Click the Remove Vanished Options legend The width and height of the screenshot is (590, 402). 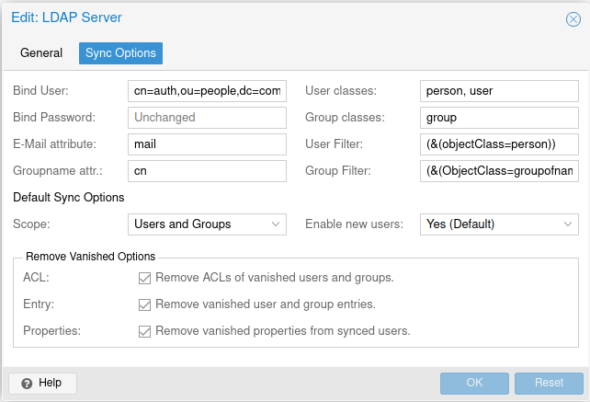point(90,257)
